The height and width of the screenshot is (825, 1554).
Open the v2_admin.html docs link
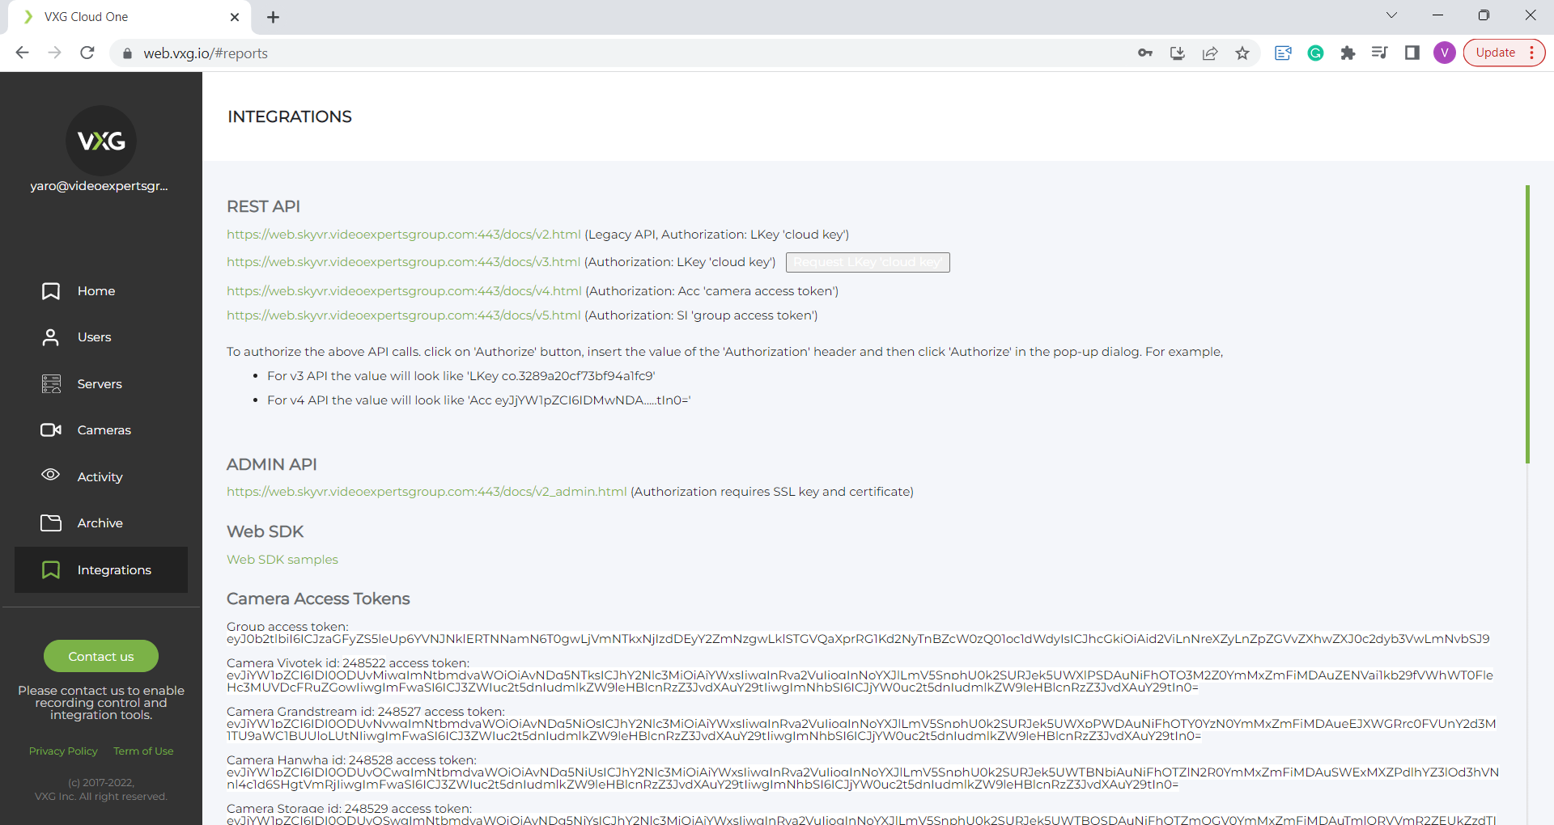click(427, 492)
